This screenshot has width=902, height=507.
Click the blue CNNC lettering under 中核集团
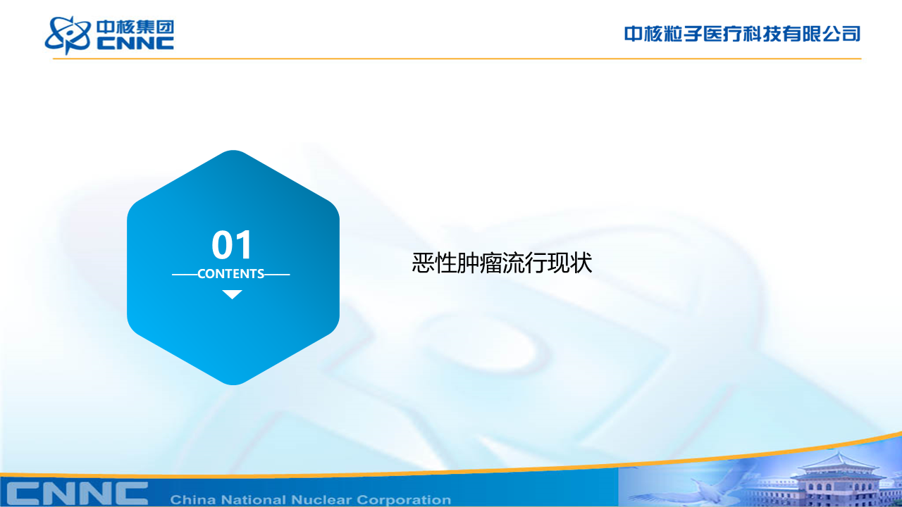tap(135, 43)
